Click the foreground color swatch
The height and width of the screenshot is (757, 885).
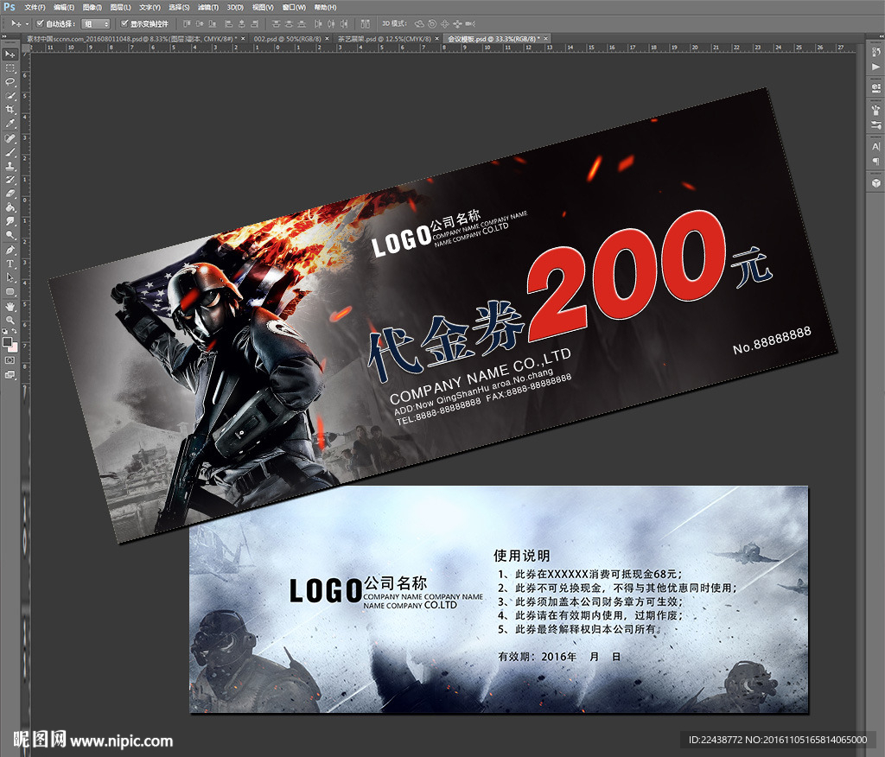[7, 342]
